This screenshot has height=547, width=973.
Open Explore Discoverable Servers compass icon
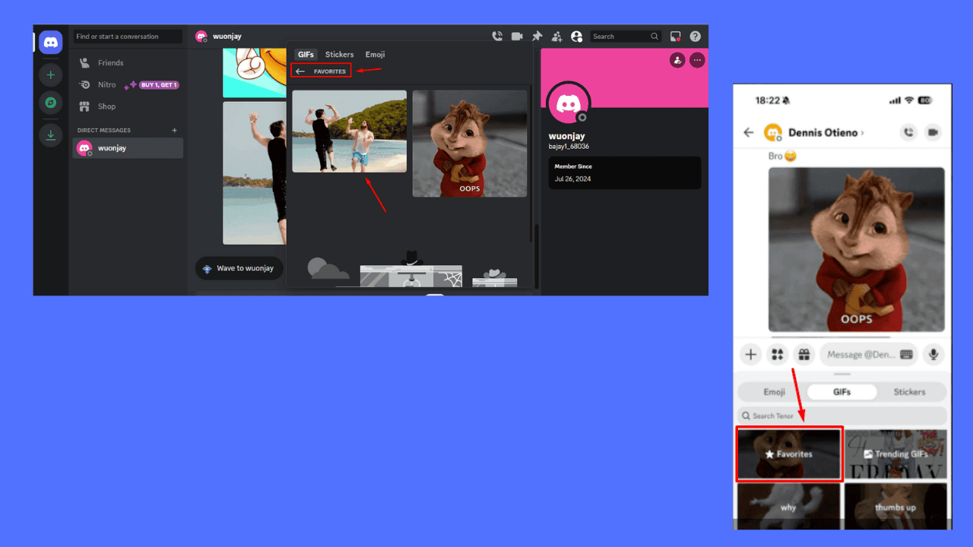(51, 103)
